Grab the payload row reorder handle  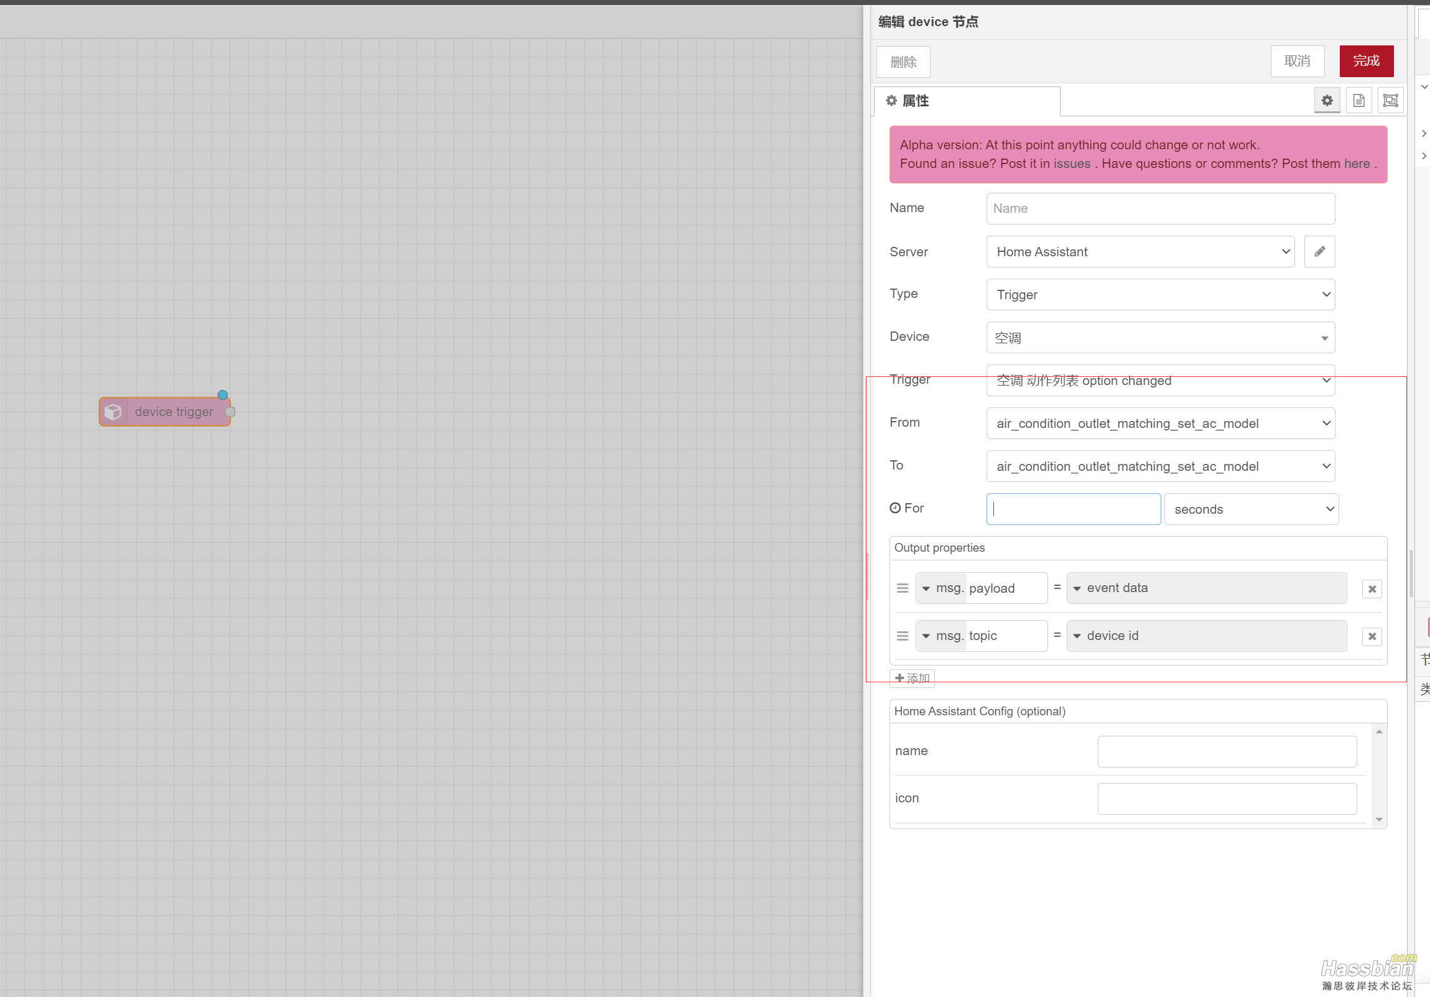click(903, 588)
